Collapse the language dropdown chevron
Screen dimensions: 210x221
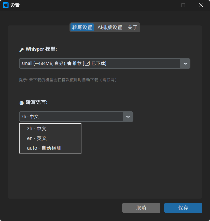point(128,117)
